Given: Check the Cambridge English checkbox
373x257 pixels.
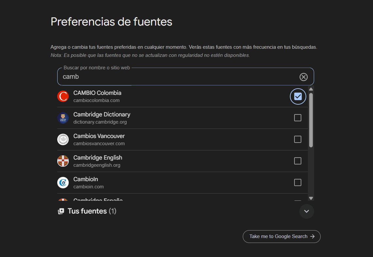Looking at the screenshot, I should point(298,161).
